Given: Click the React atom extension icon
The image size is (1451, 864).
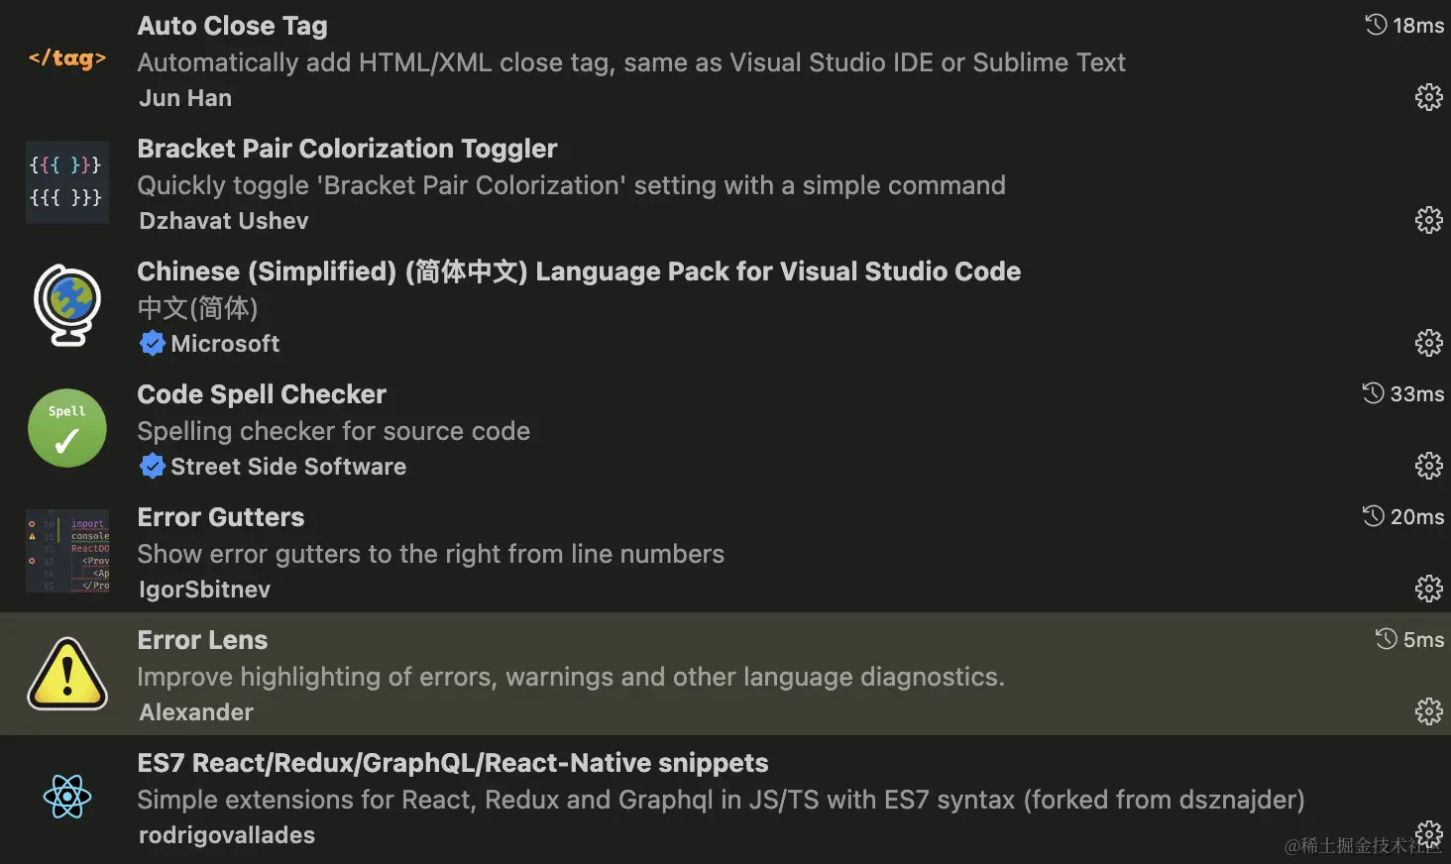Looking at the screenshot, I should coord(67,797).
